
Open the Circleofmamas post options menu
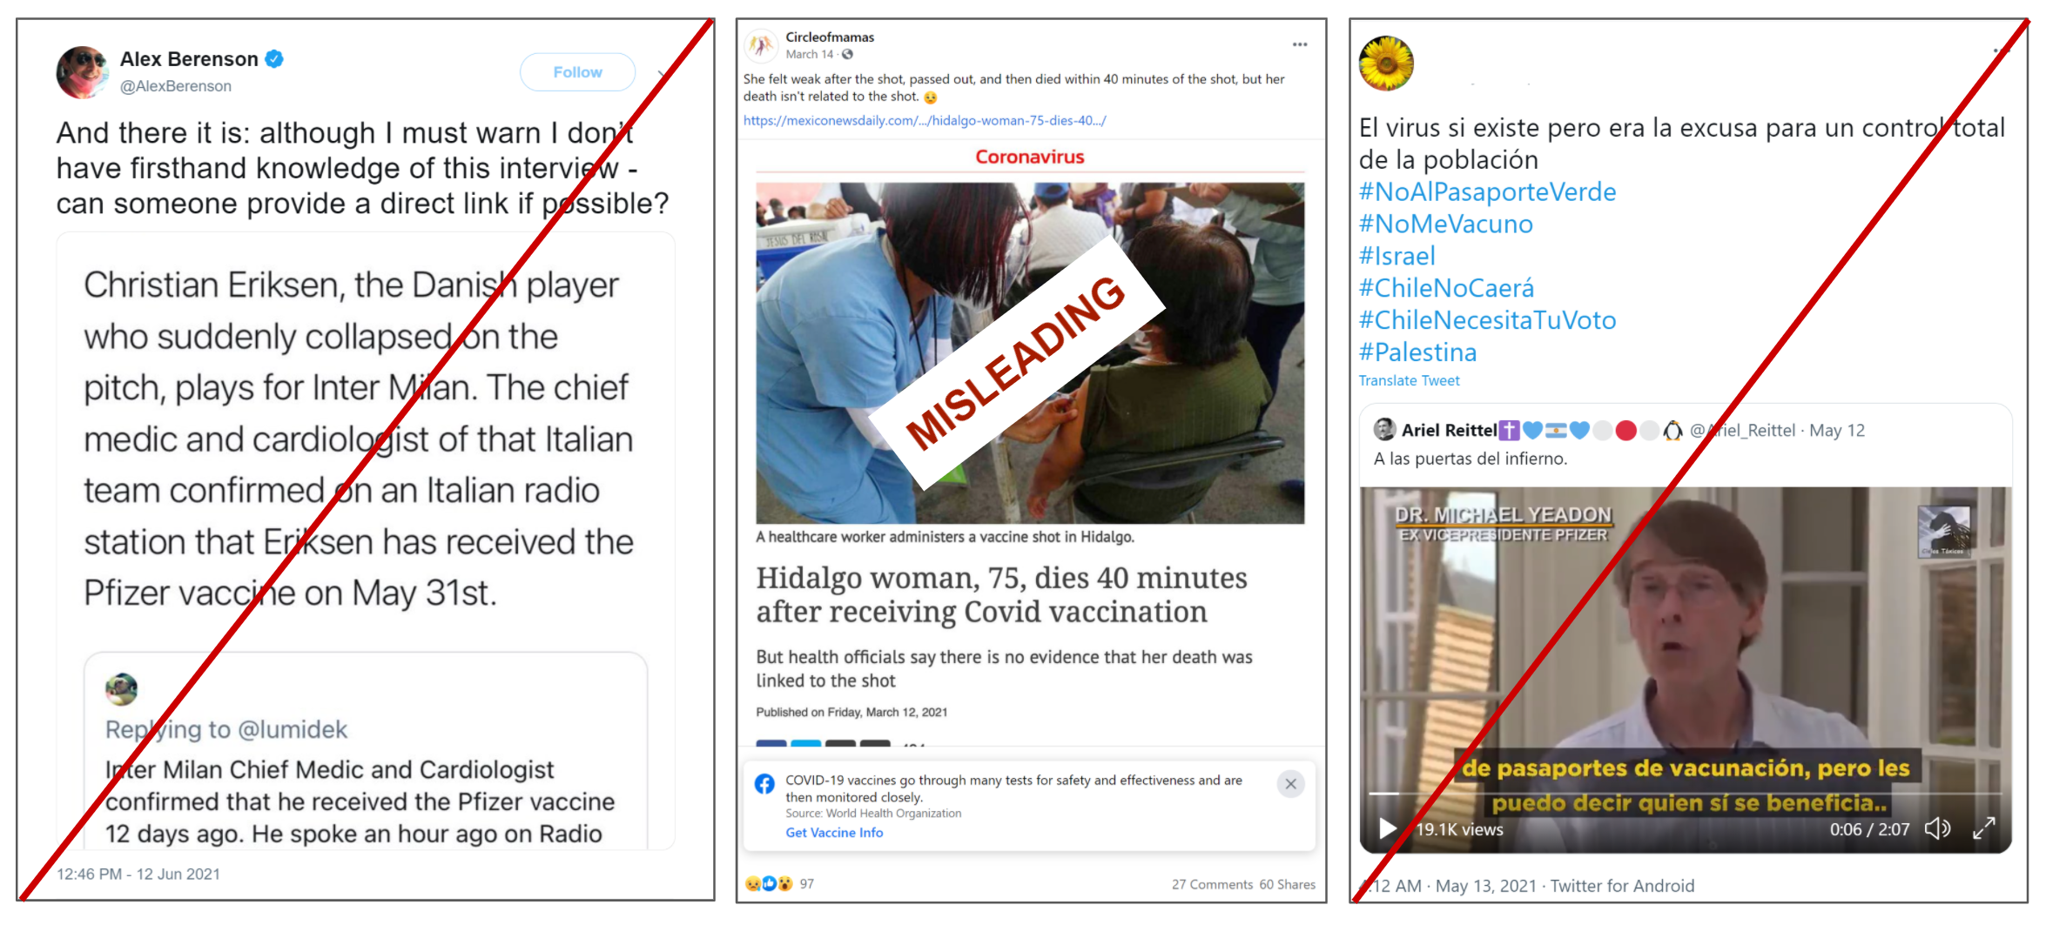[1299, 44]
